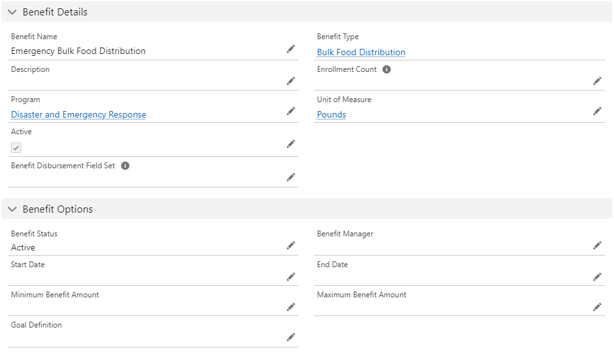Toggle the Active checkbox
This screenshot has height=359, width=614.
[16, 148]
